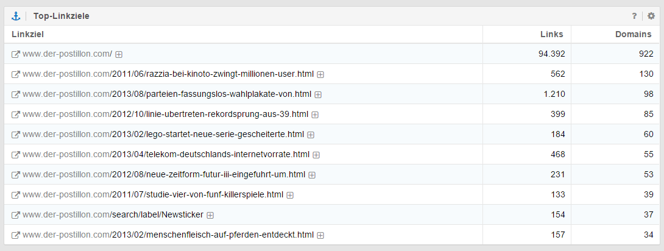
Task: Click the Linkziel column header
Action: [x=28, y=34]
